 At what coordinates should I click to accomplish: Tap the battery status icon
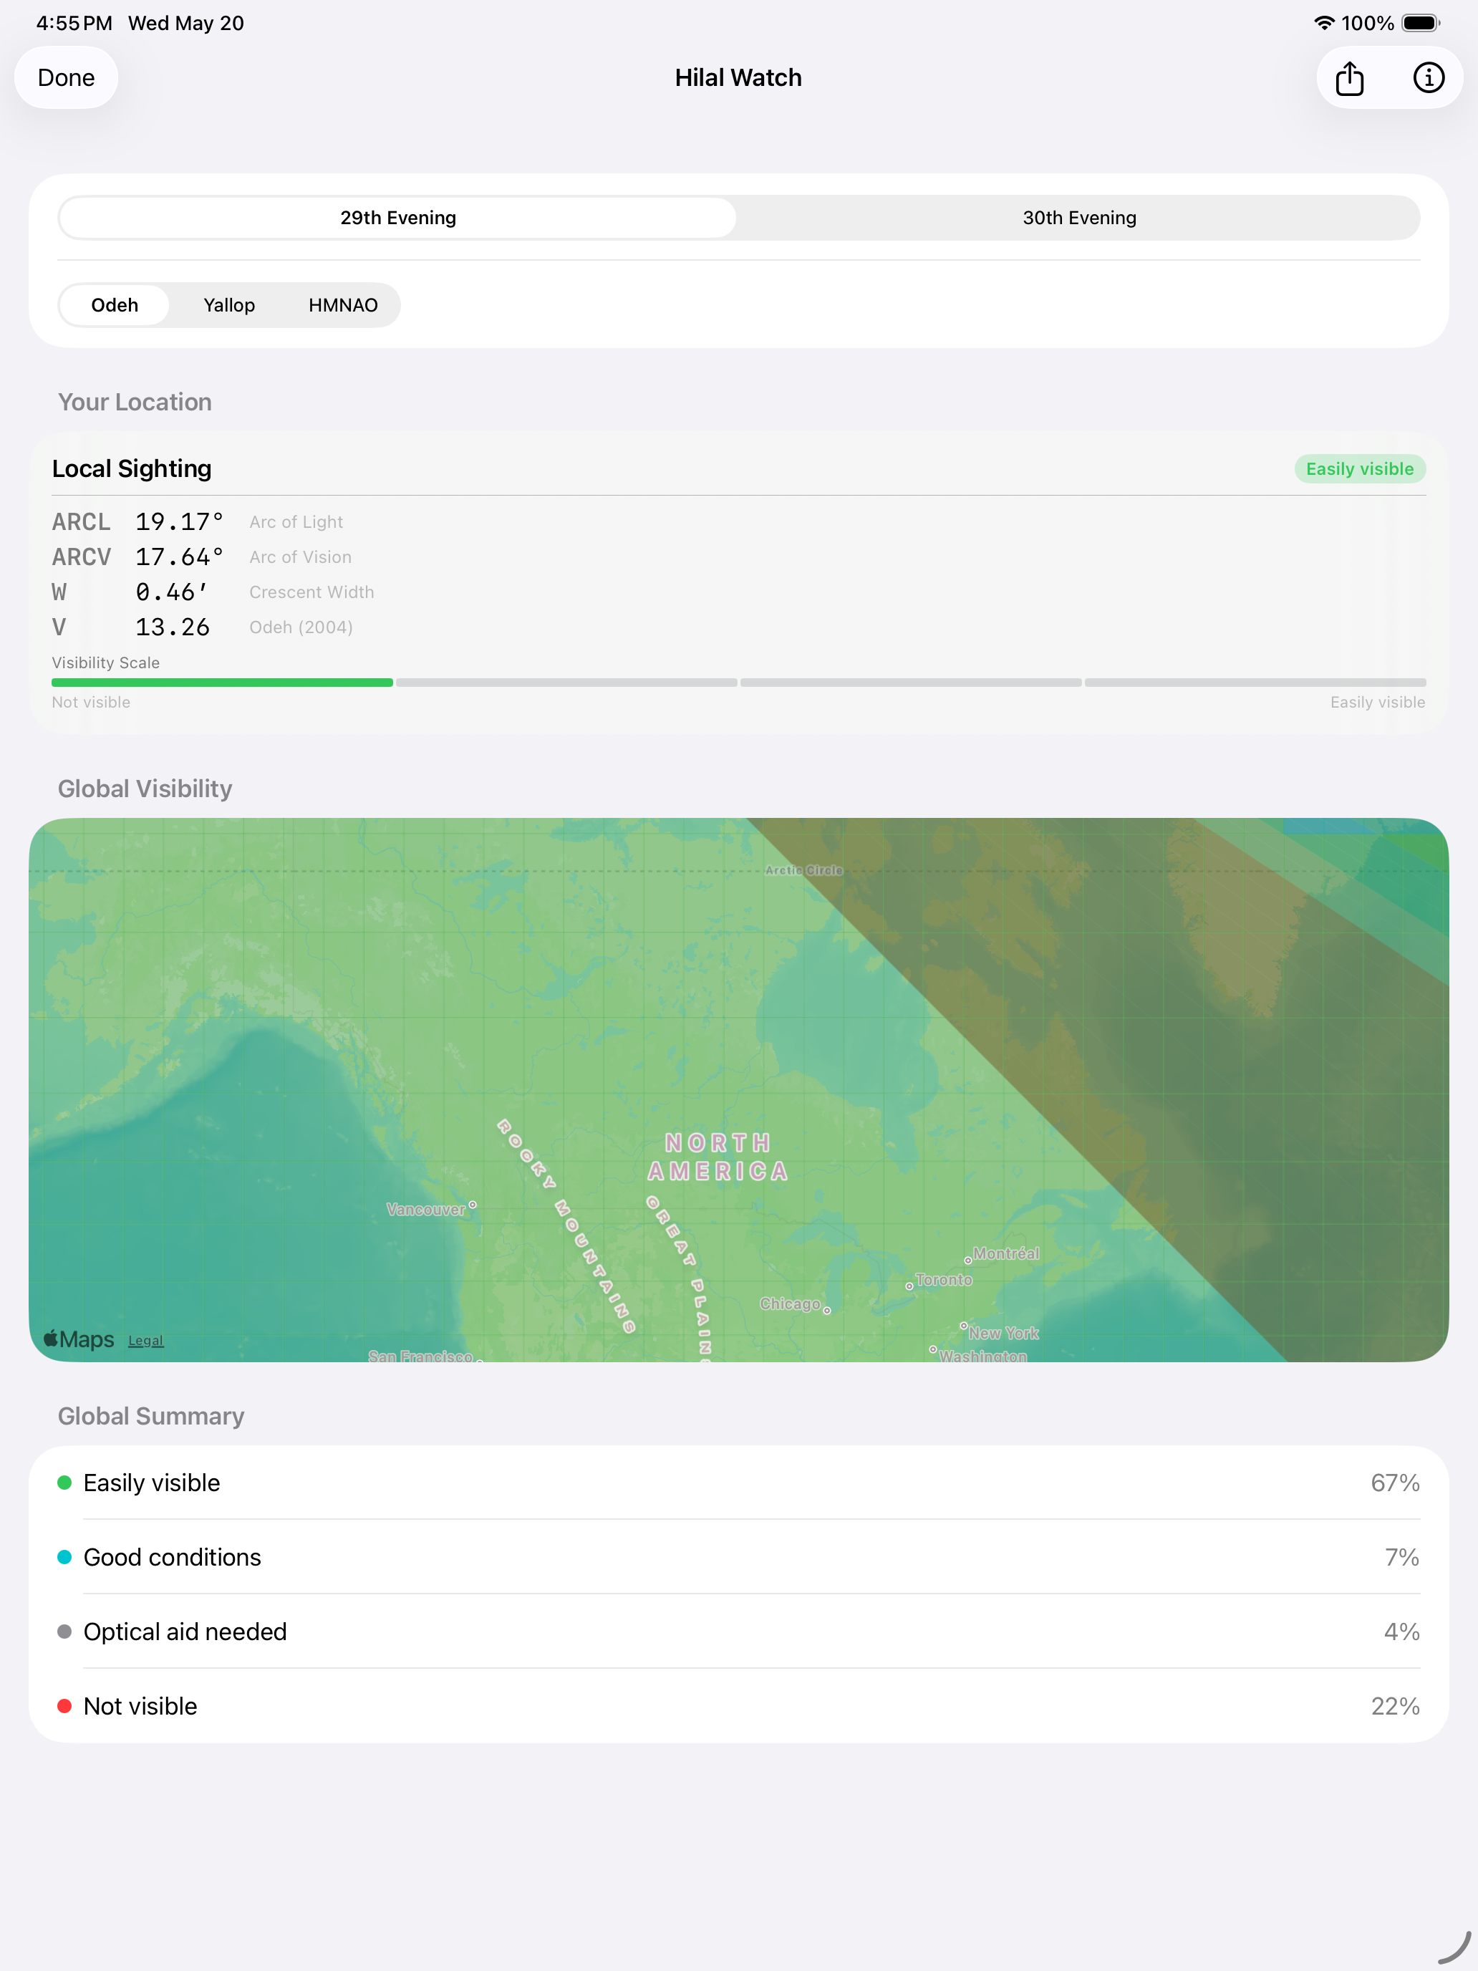pyautogui.click(x=1421, y=23)
